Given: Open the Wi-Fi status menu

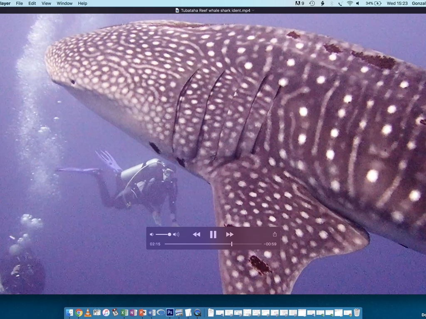Looking at the screenshot, I should [349, 3].
